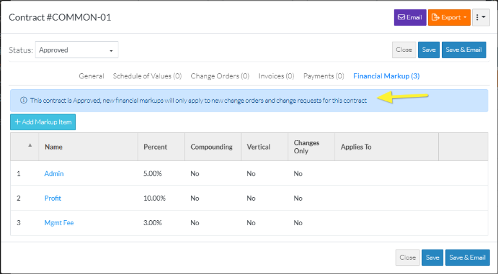Open the Admin markup link
Image resolution: width=498 pixels, height=274 pixels.
[x=54, y=173]
